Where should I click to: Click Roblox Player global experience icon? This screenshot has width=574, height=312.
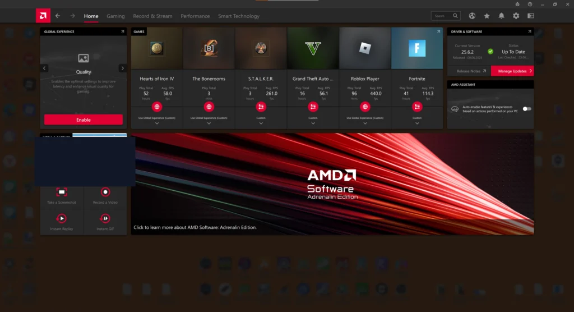click(x=365, y=107)
